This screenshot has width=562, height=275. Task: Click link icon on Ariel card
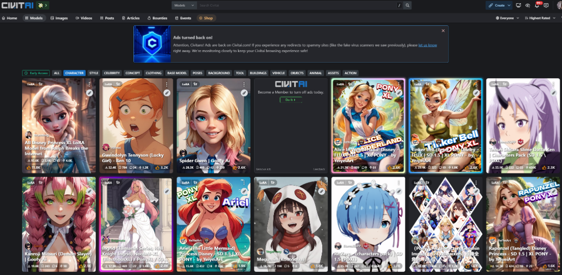[244, 191]
